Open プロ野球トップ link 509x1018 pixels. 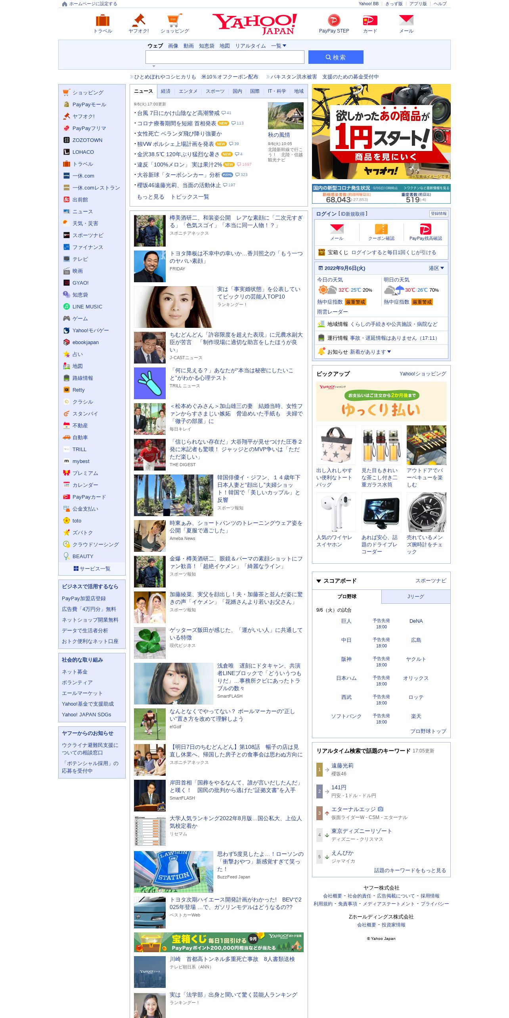[428, 731]
